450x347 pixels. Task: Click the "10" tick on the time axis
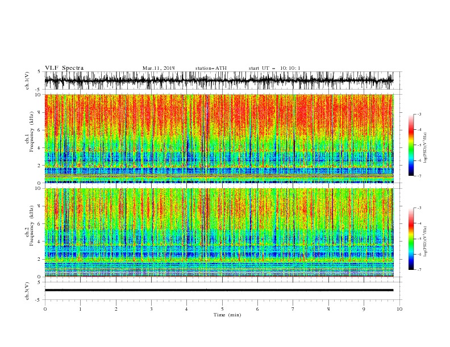pyautogui.click(x=399, y=309)
